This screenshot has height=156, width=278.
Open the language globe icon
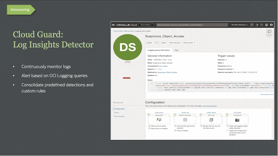266,25
